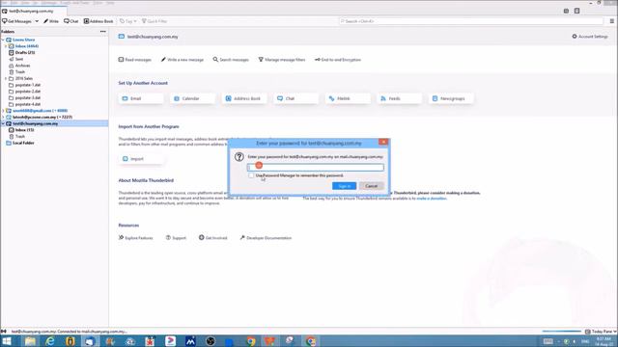This screenshot has height=347, width=618.
Task: Set up Filelink account
Action: (348, 98)
